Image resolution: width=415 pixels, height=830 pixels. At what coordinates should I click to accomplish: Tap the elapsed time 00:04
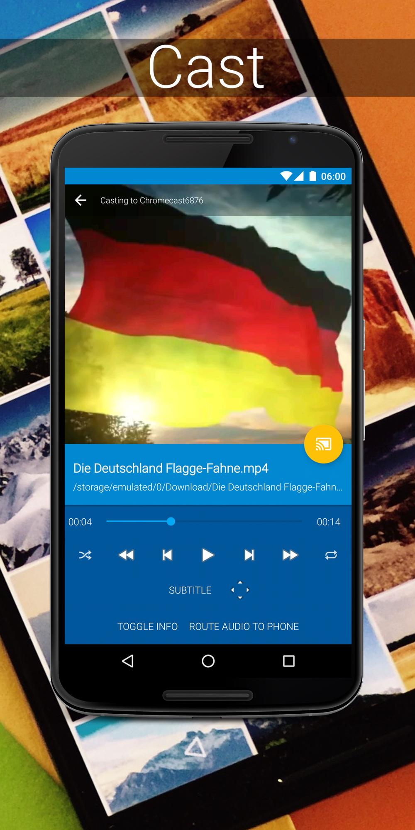pos(80,522)
